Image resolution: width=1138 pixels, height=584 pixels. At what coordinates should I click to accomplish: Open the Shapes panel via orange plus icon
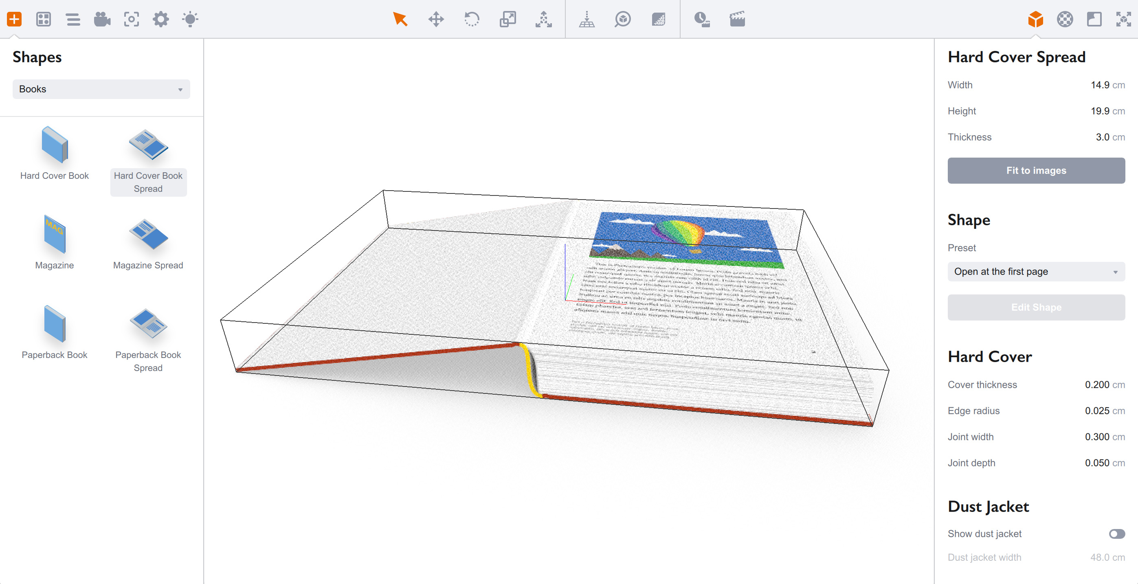click(x=15, y=20)
